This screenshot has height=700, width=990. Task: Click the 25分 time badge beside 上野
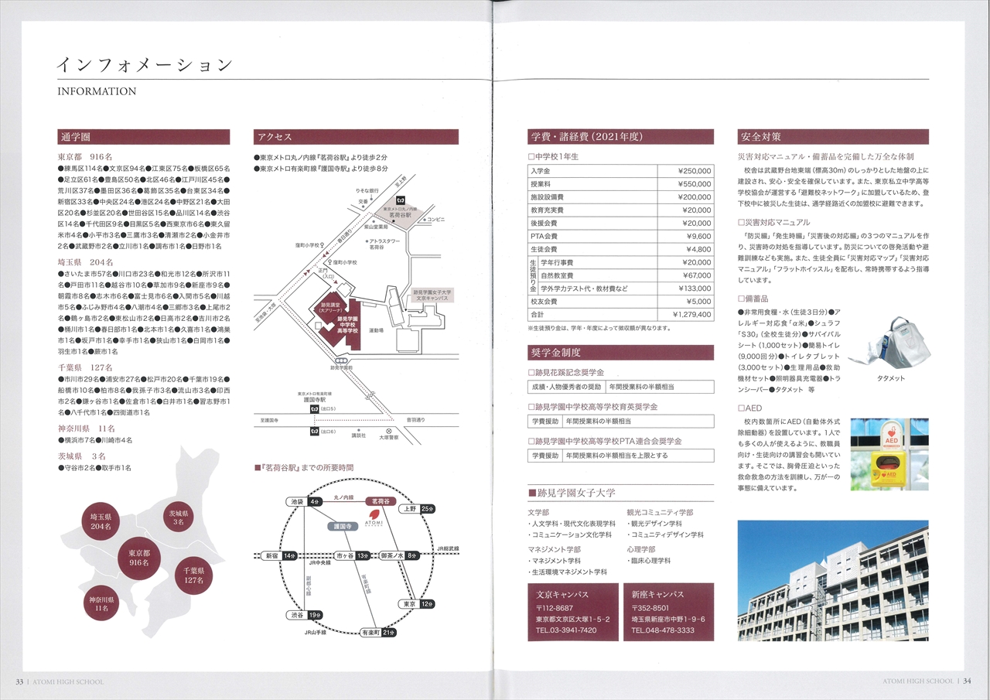click(x=428, y=509)
